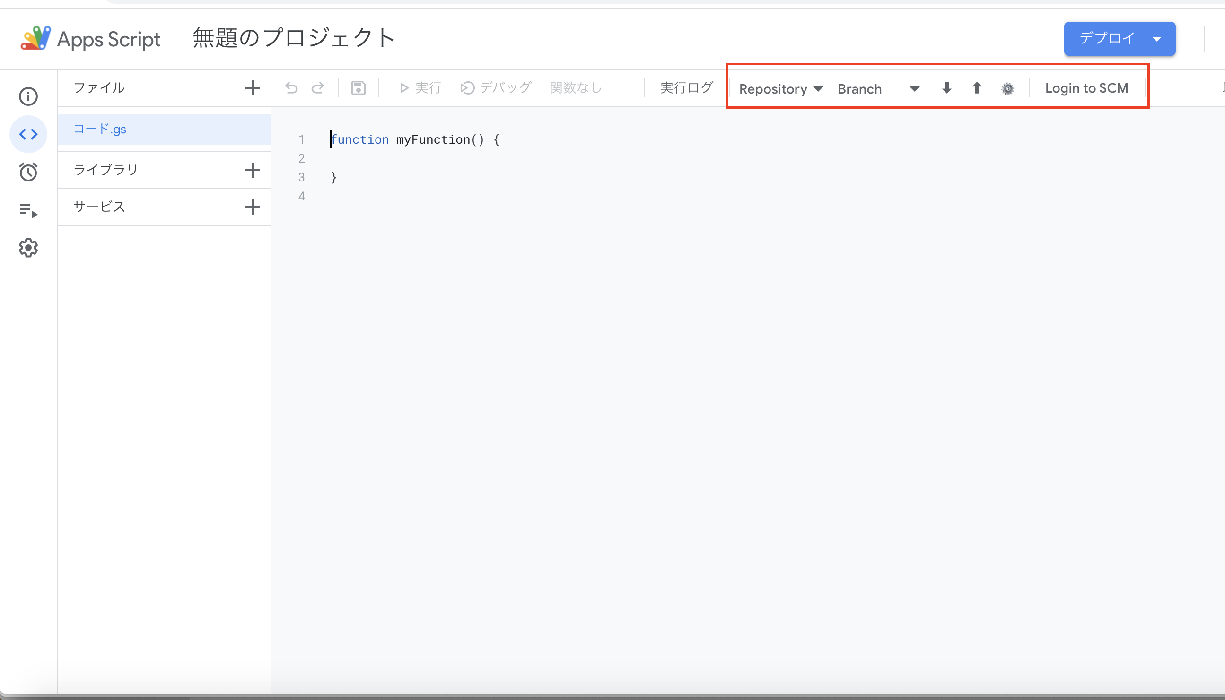Open the project overview info panel

(28, 96)
